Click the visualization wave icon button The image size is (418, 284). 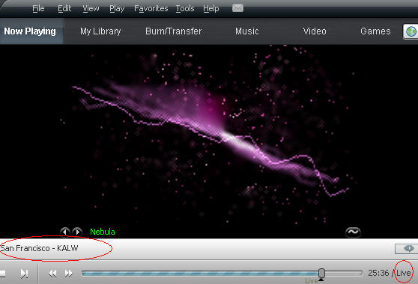point(353,232)
